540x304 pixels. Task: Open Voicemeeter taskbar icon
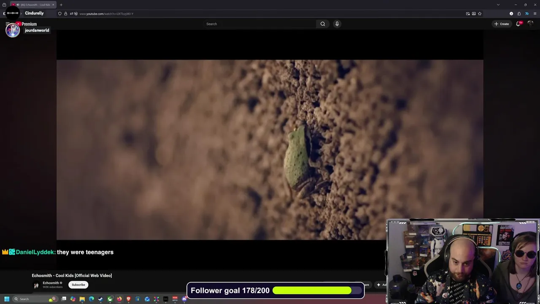(175, 299)
